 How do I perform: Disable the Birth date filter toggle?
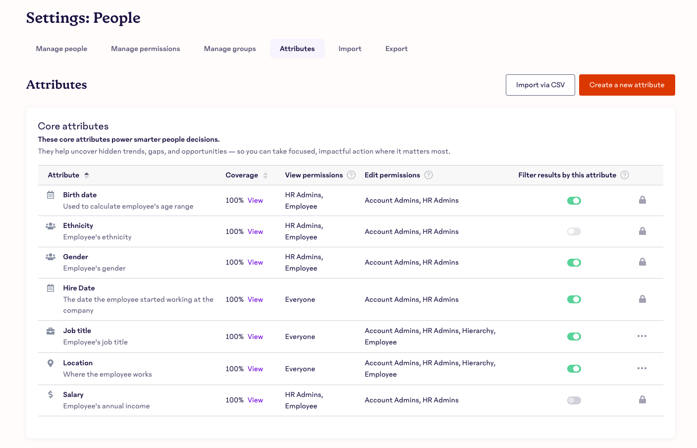point(574,201)
